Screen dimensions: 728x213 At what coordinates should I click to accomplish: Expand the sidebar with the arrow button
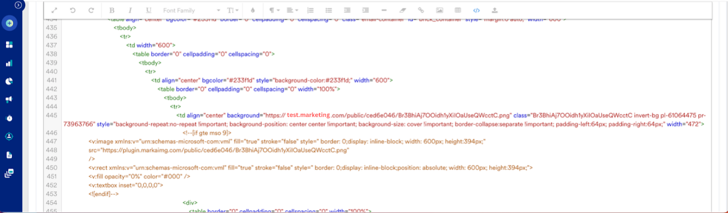(x=18, y=5)
